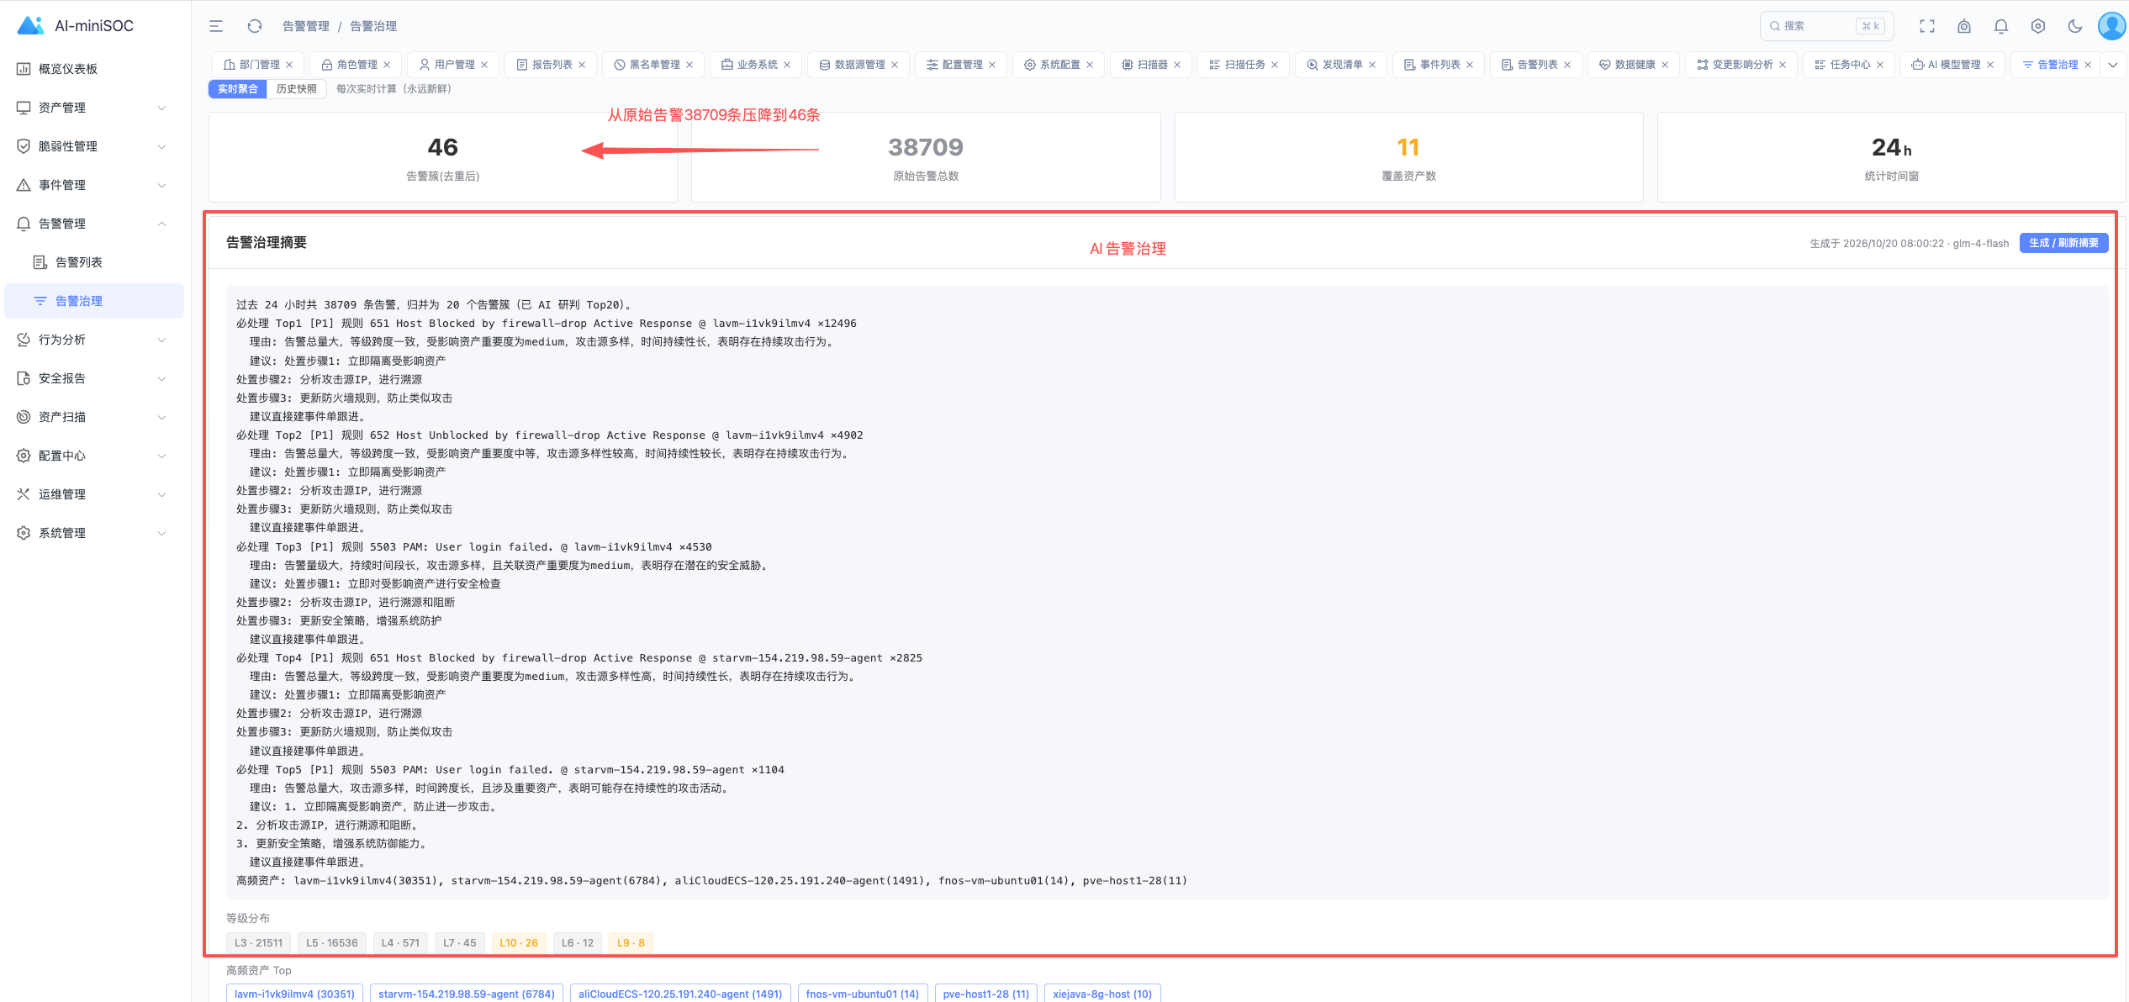Click the L3 · 21511 level tag
The width and height of the screenshot is (2129, 1002).
pos(258,943)
